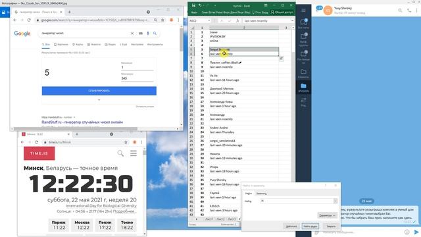Open the Excel quick access toolbar dropdown

point(215,5)
